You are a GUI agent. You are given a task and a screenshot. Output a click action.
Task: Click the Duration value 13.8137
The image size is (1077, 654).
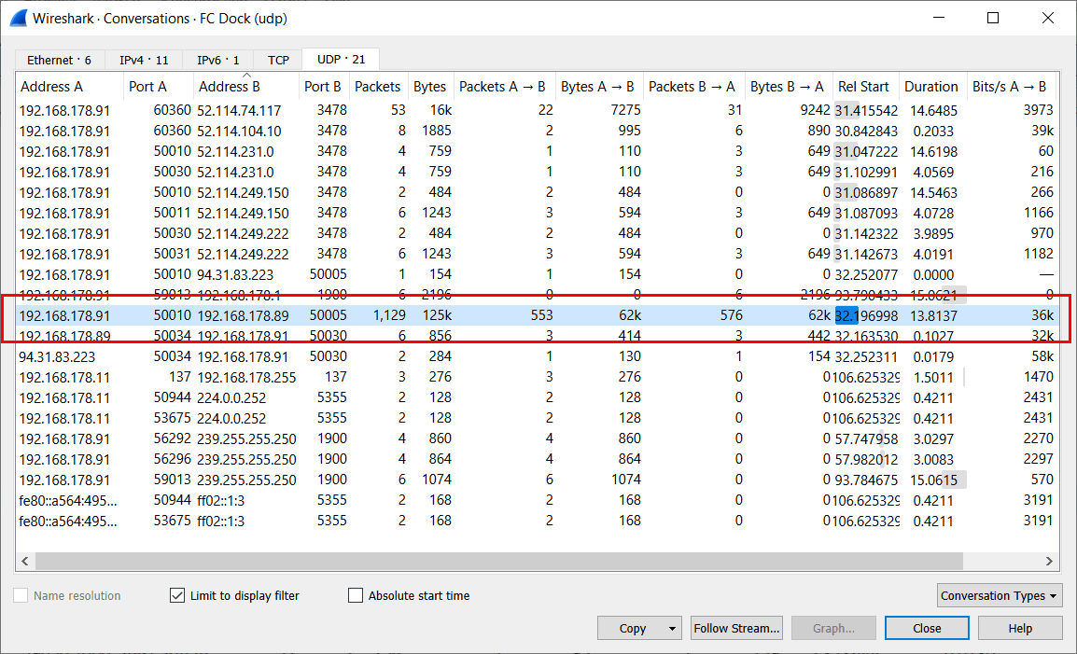pos(933,316)
